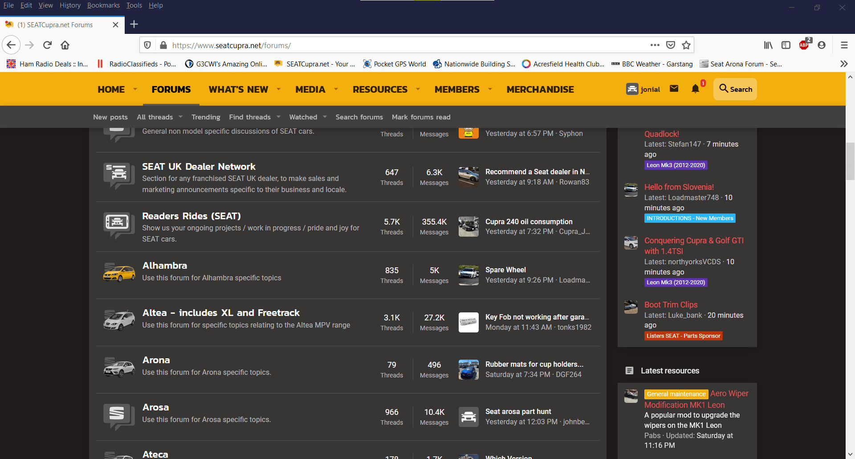
Task: Expand the MEDIA dropdown arrow
Action: click(336, 89)
